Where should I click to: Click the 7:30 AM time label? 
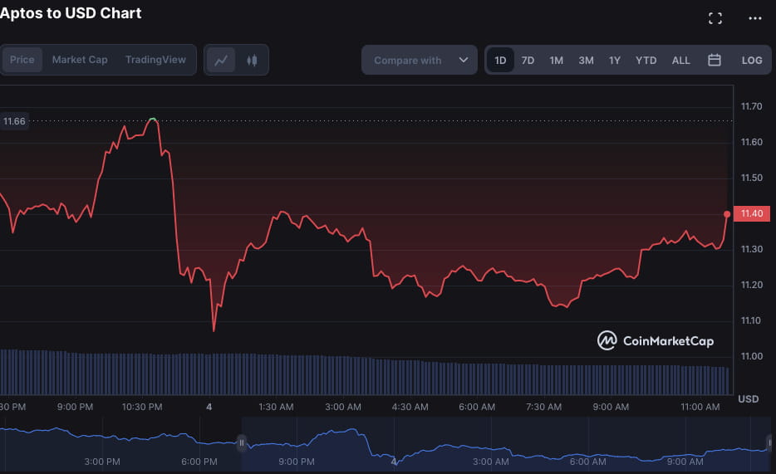click(x=543, y=407)
